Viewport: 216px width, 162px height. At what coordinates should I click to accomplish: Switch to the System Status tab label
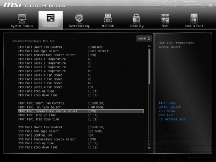(x=22, y=26)
